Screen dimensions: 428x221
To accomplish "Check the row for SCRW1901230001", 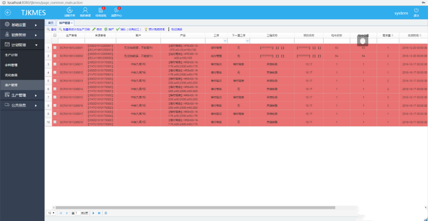I will point(55,48).
